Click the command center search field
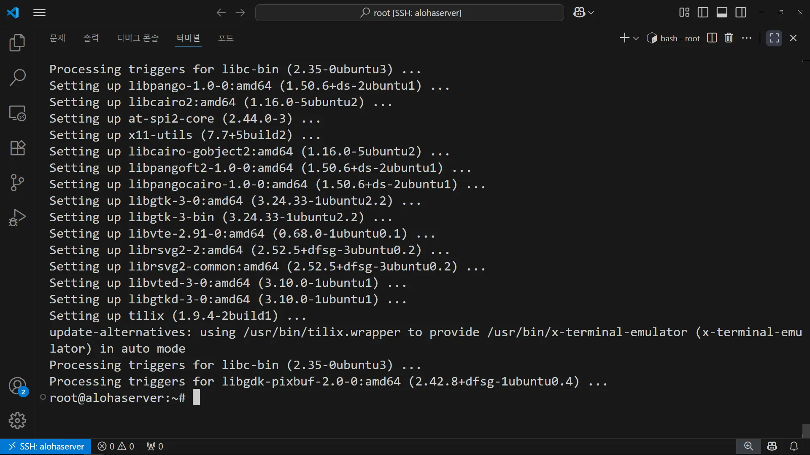 409,13
